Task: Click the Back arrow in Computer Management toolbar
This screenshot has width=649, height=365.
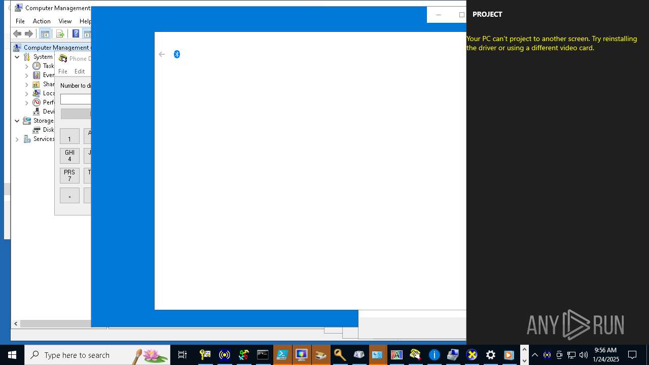Action: [17, 34]
